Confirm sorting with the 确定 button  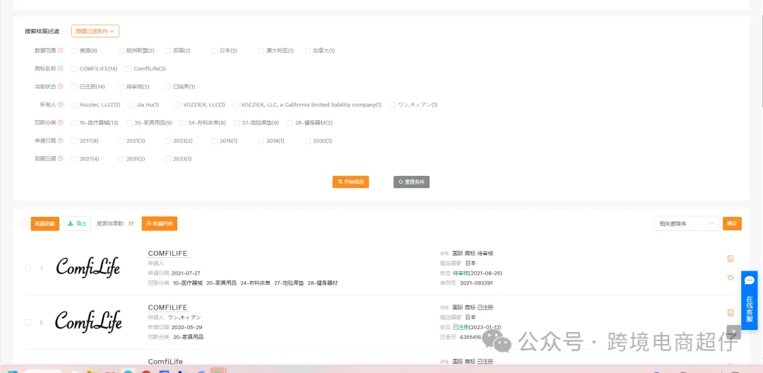pyautogui.click(x=732, y=224)
